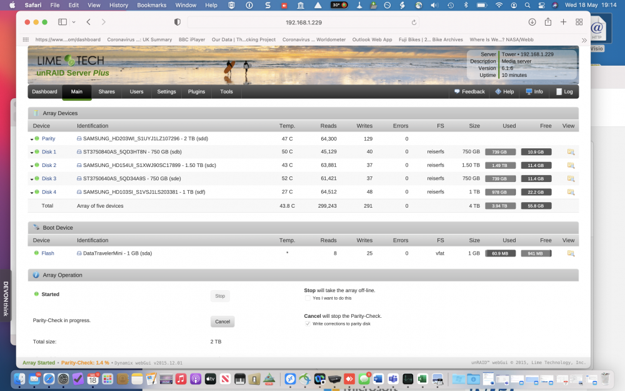
Task: Click the Safari share icon
Action: coord(548,21)
